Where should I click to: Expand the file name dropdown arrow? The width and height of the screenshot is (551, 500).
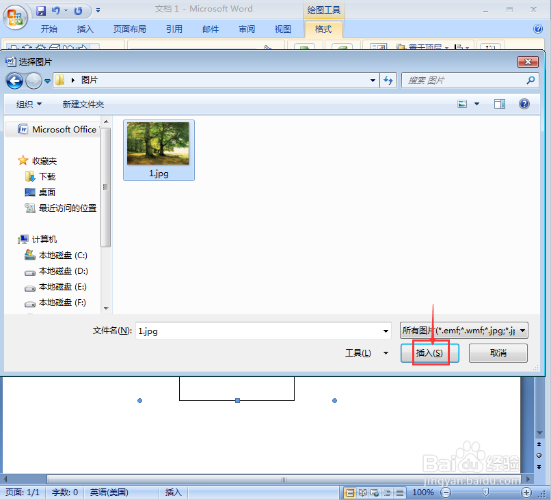[x=386, y=331]
